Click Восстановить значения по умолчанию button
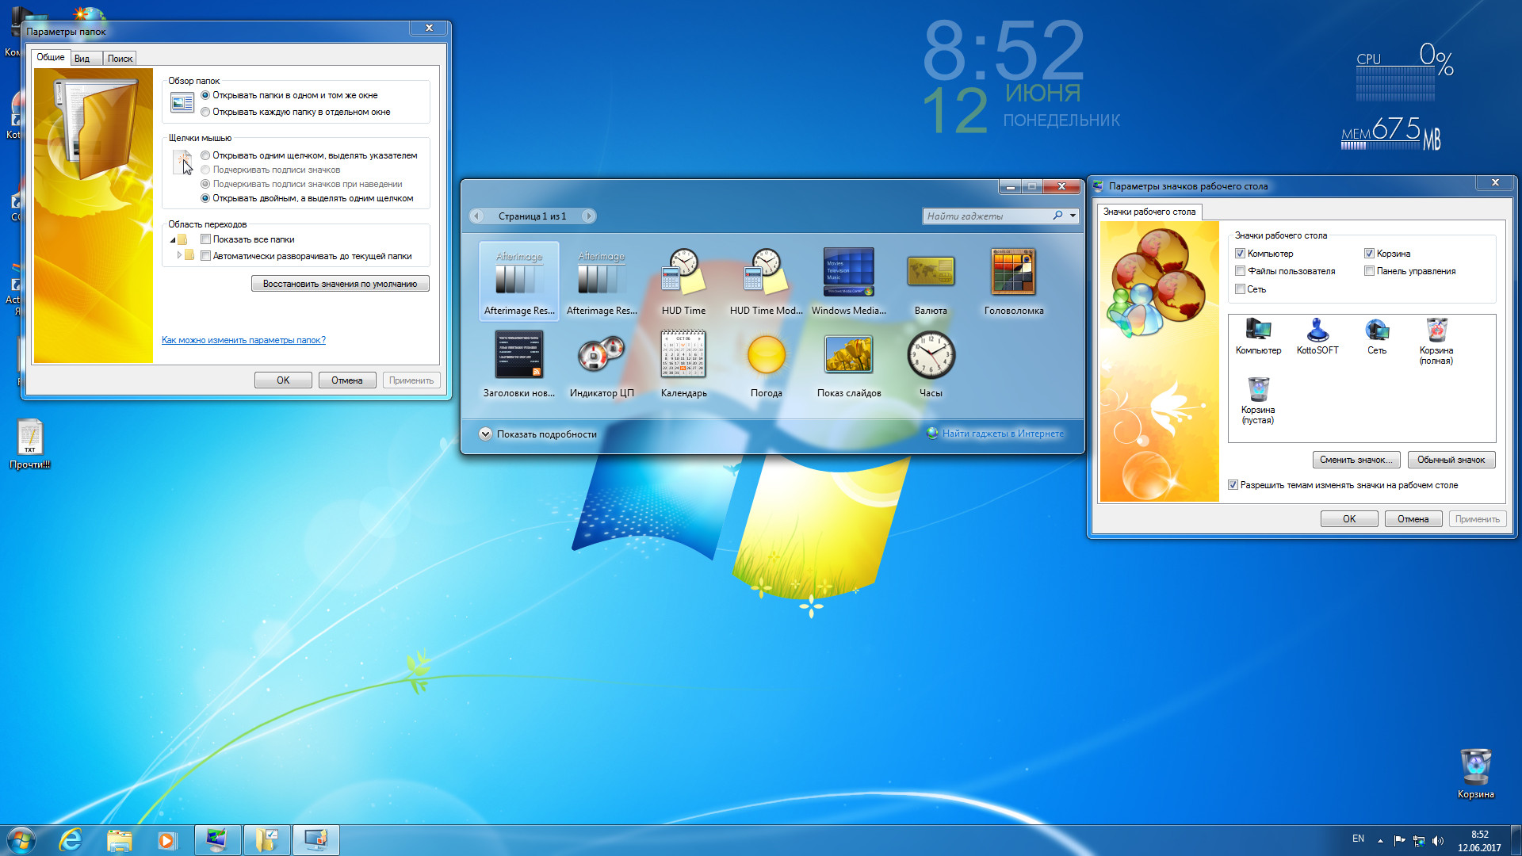The image size is (1522, 856). tap(340, 284)
